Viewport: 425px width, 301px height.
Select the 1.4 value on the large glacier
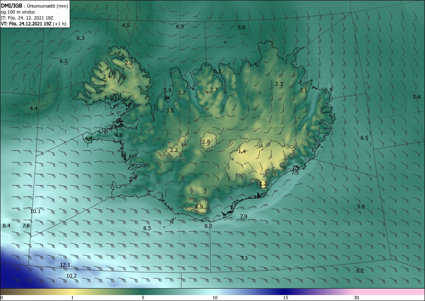(242, 151)
